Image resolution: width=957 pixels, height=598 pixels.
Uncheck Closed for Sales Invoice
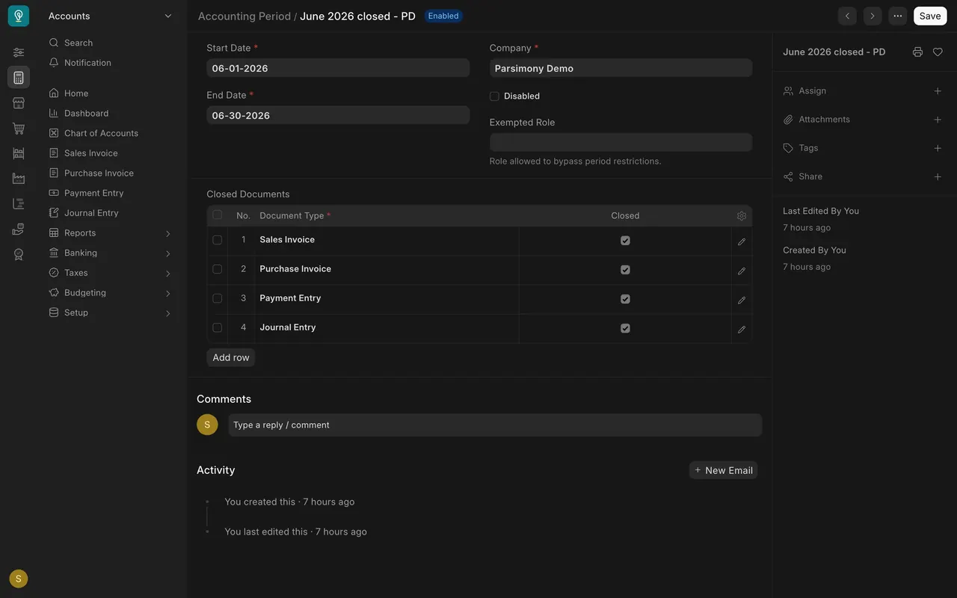coord(625,241)
